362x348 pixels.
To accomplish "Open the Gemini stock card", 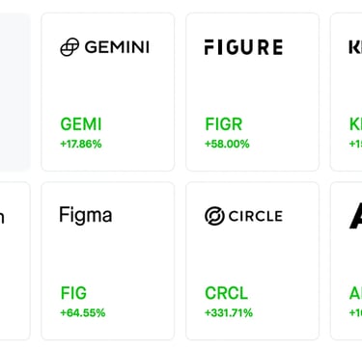I will tap(108, 92).
